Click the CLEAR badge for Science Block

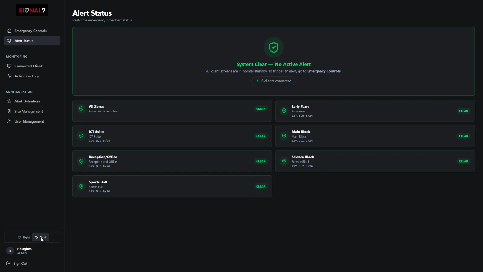[464, 161]
